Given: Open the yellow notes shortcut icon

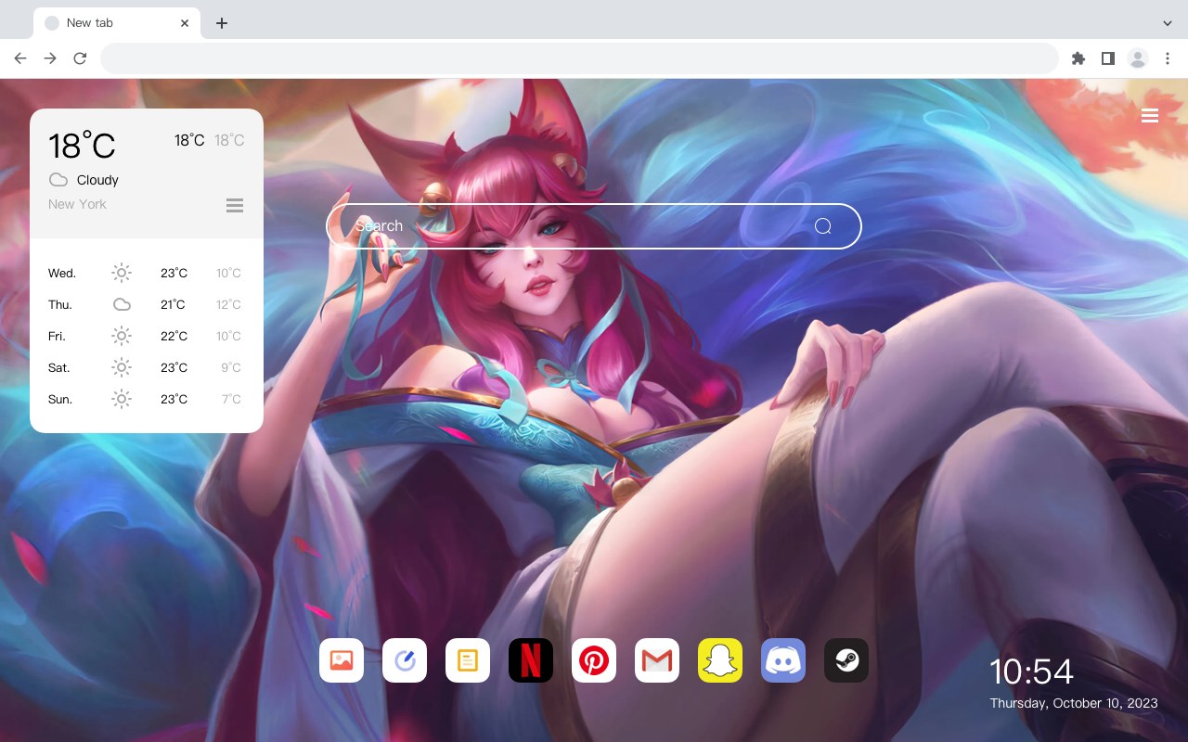Looking at the screenshot, I should click(x=468, y=660).
